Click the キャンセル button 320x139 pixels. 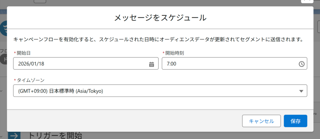click(x=262, y=121)
